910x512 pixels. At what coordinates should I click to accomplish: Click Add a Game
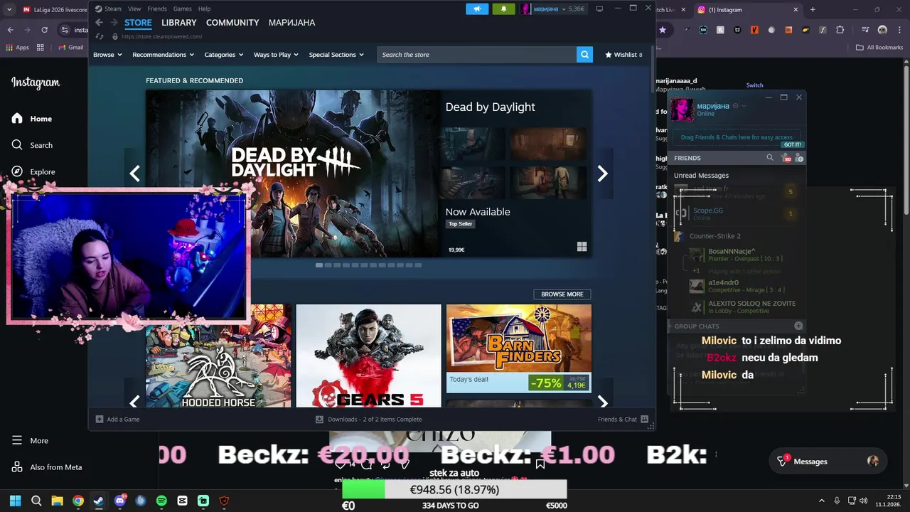tap(118, 420)
